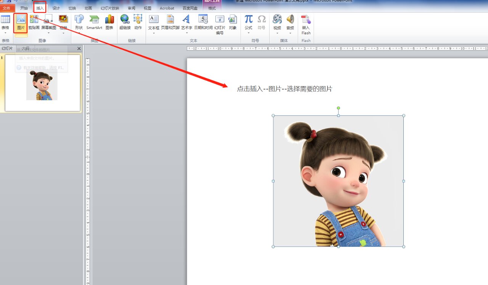488x285 pixels.
Task: Click the top-left picture resize handle
Action: click(x=273, y=115)
